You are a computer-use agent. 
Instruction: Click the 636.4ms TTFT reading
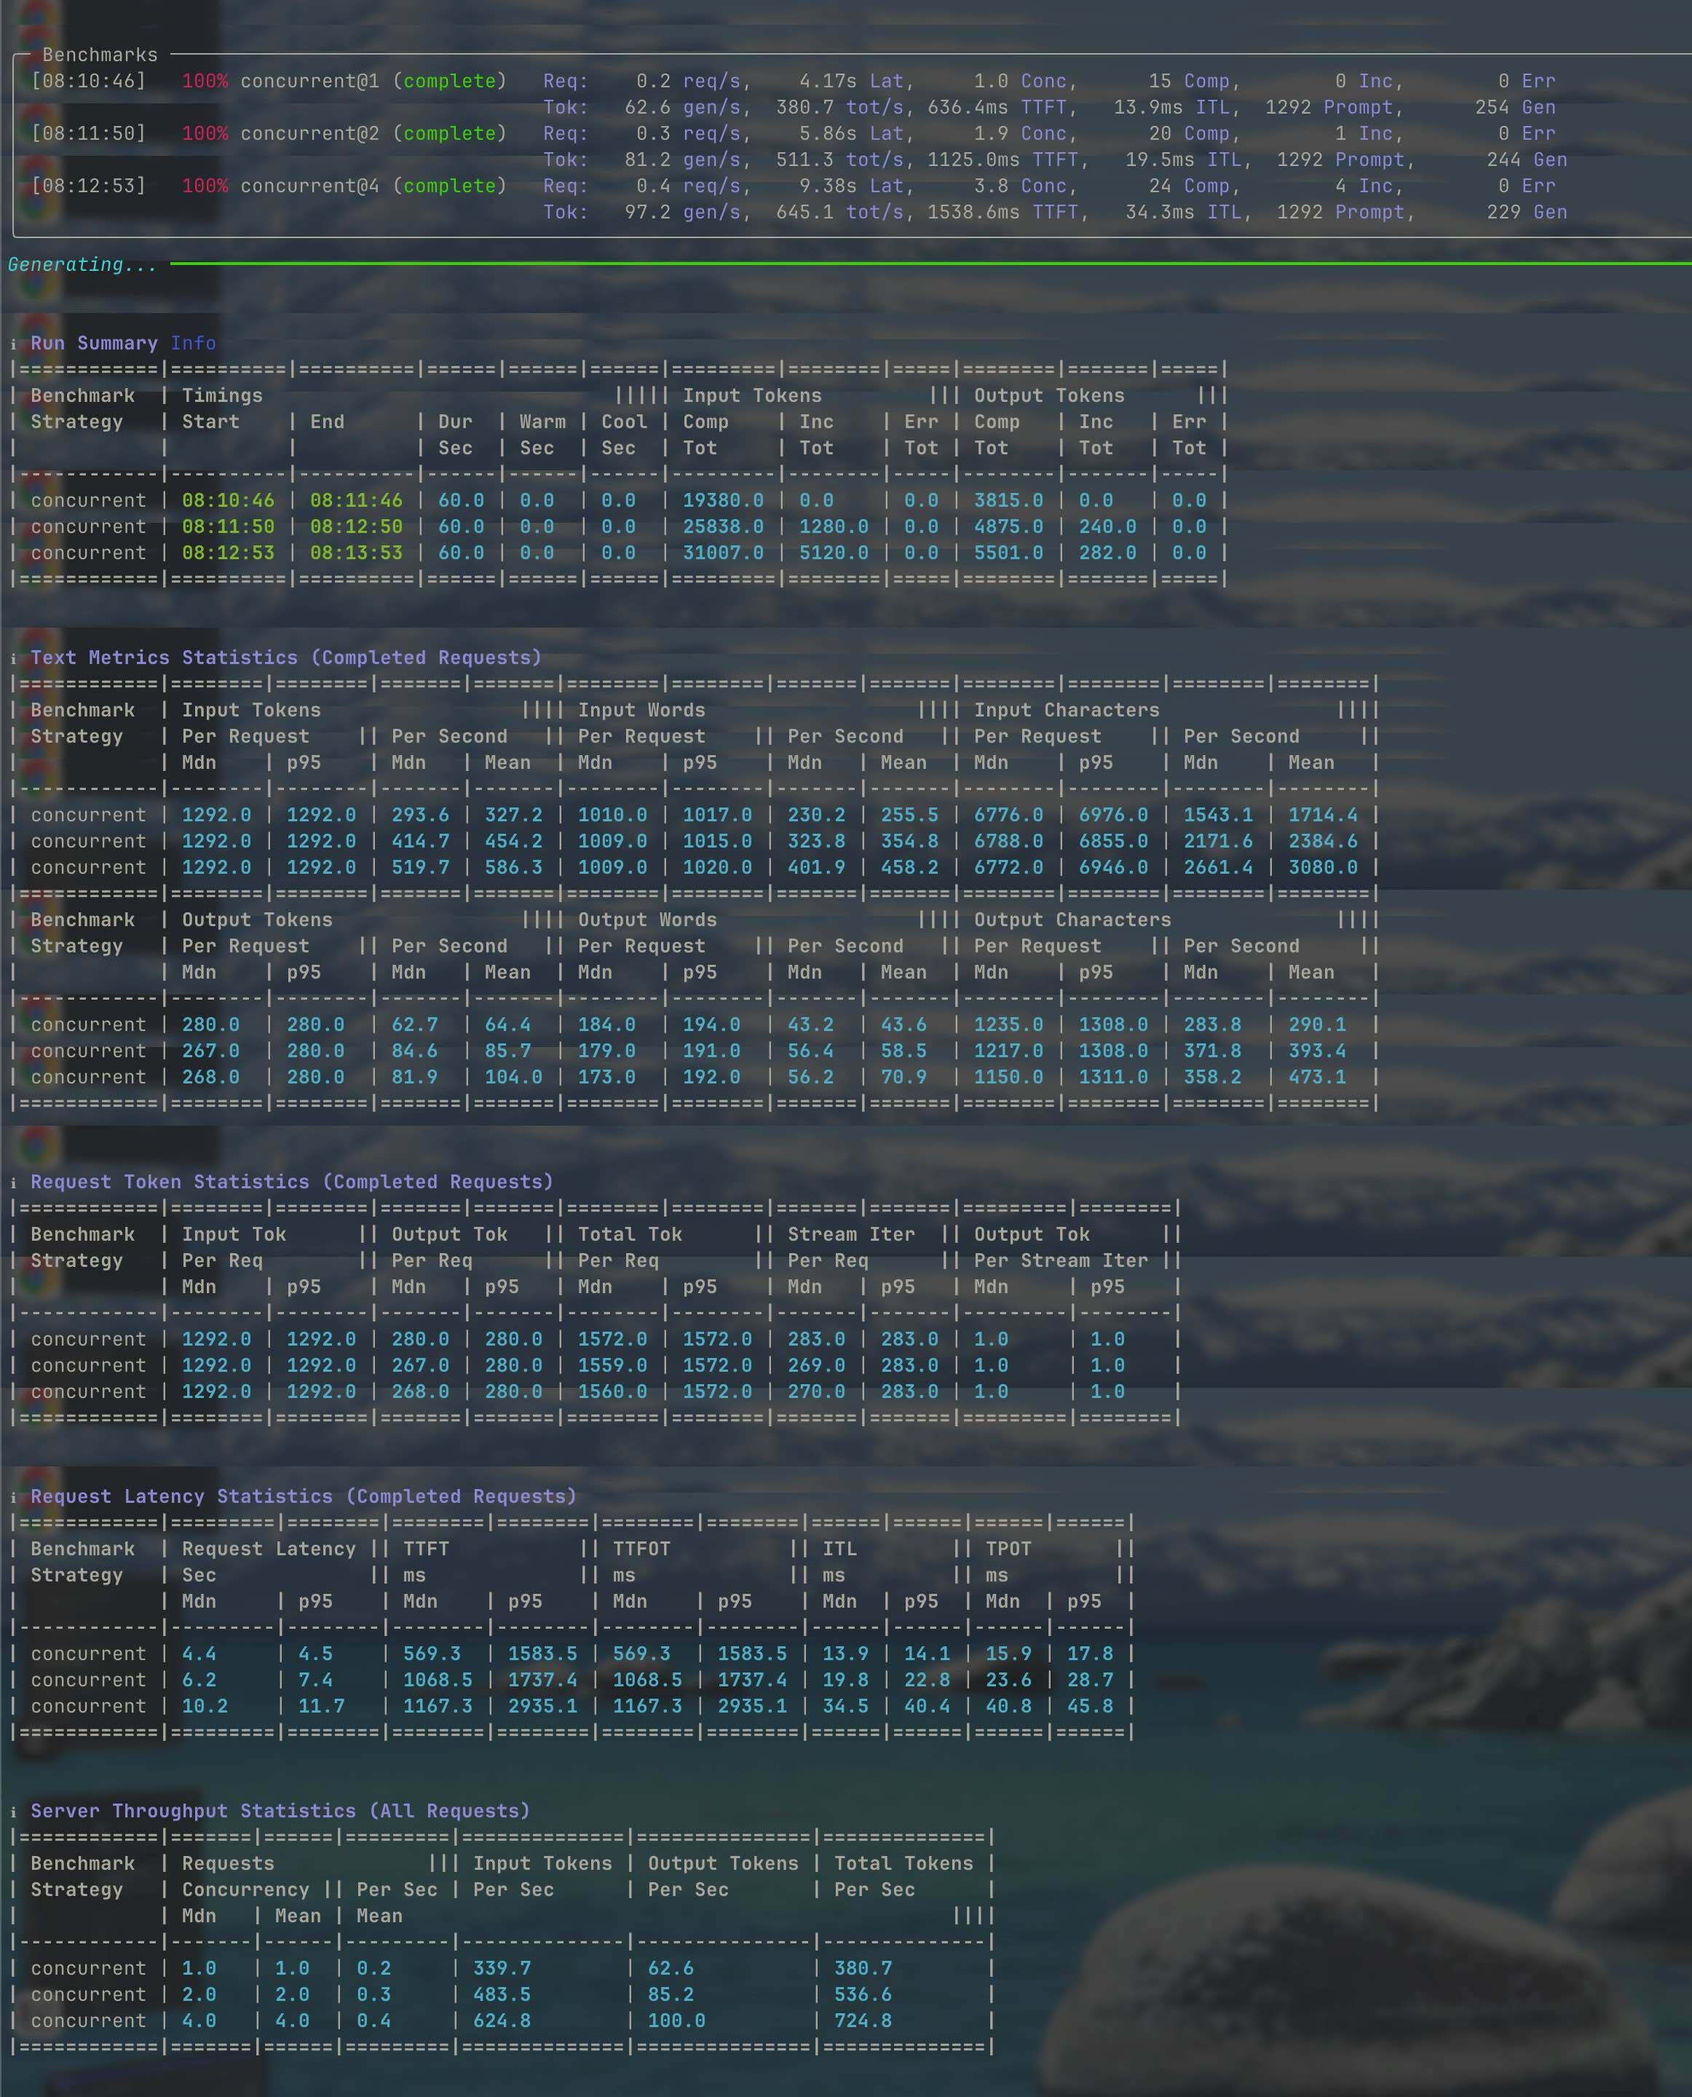(x=1002, y=107)
